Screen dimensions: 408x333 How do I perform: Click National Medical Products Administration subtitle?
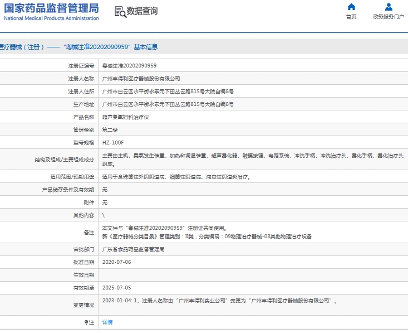51,18
